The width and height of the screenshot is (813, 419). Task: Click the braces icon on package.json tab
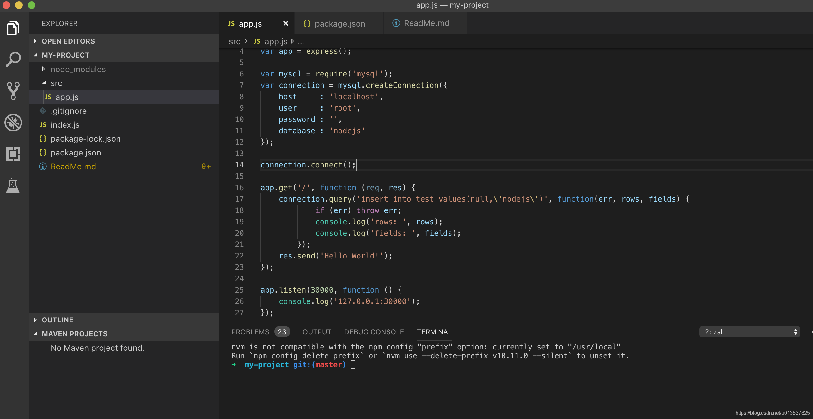pos(307,24)
